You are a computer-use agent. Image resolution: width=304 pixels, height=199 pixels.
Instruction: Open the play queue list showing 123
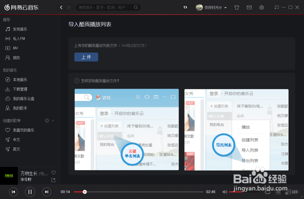tap(291, 192)
